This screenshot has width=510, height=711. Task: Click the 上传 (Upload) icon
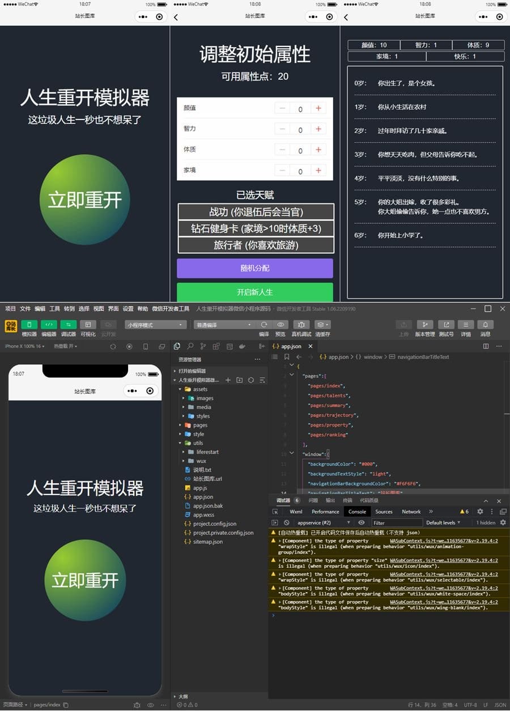click(x=403, y=324)
